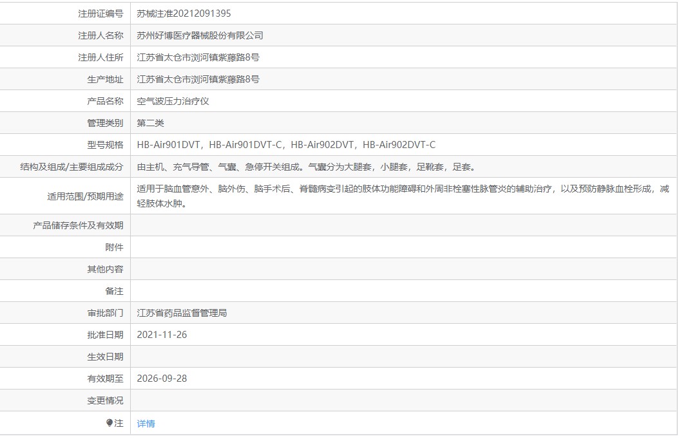Image resolution: width=679 pixels, height=441 pixels.
Task: Open the 详情 link
Action: (x=146, y=424)
